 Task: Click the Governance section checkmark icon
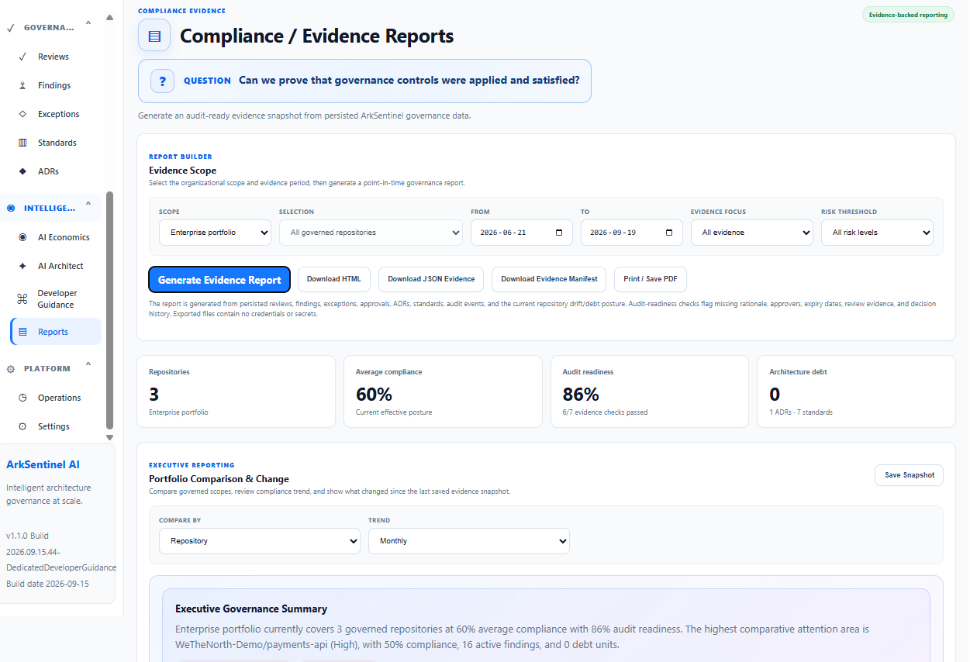pyautogui.click(x=10, y=27)
